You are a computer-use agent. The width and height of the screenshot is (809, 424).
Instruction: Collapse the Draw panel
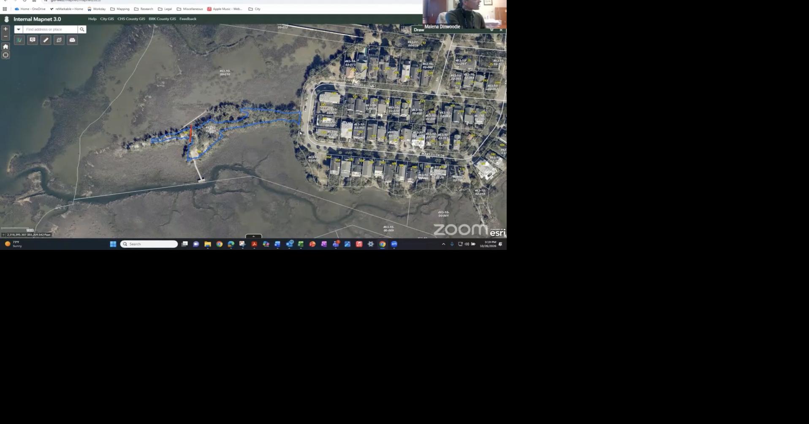pos(491,30)
